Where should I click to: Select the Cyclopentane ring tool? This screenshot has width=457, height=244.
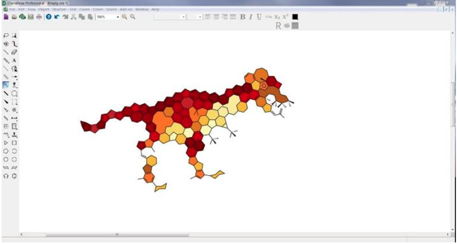point(6,151)
